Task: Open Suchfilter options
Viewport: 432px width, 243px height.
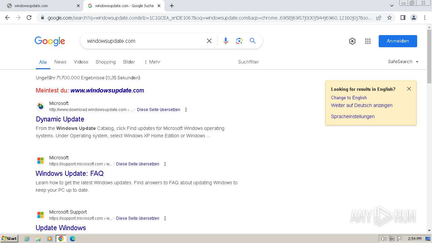Action: (248, 62)
